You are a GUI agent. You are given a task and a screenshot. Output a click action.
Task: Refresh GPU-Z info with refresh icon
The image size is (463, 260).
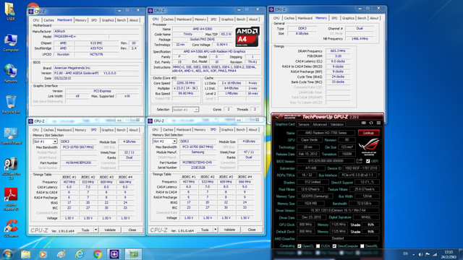click(371, 123)
